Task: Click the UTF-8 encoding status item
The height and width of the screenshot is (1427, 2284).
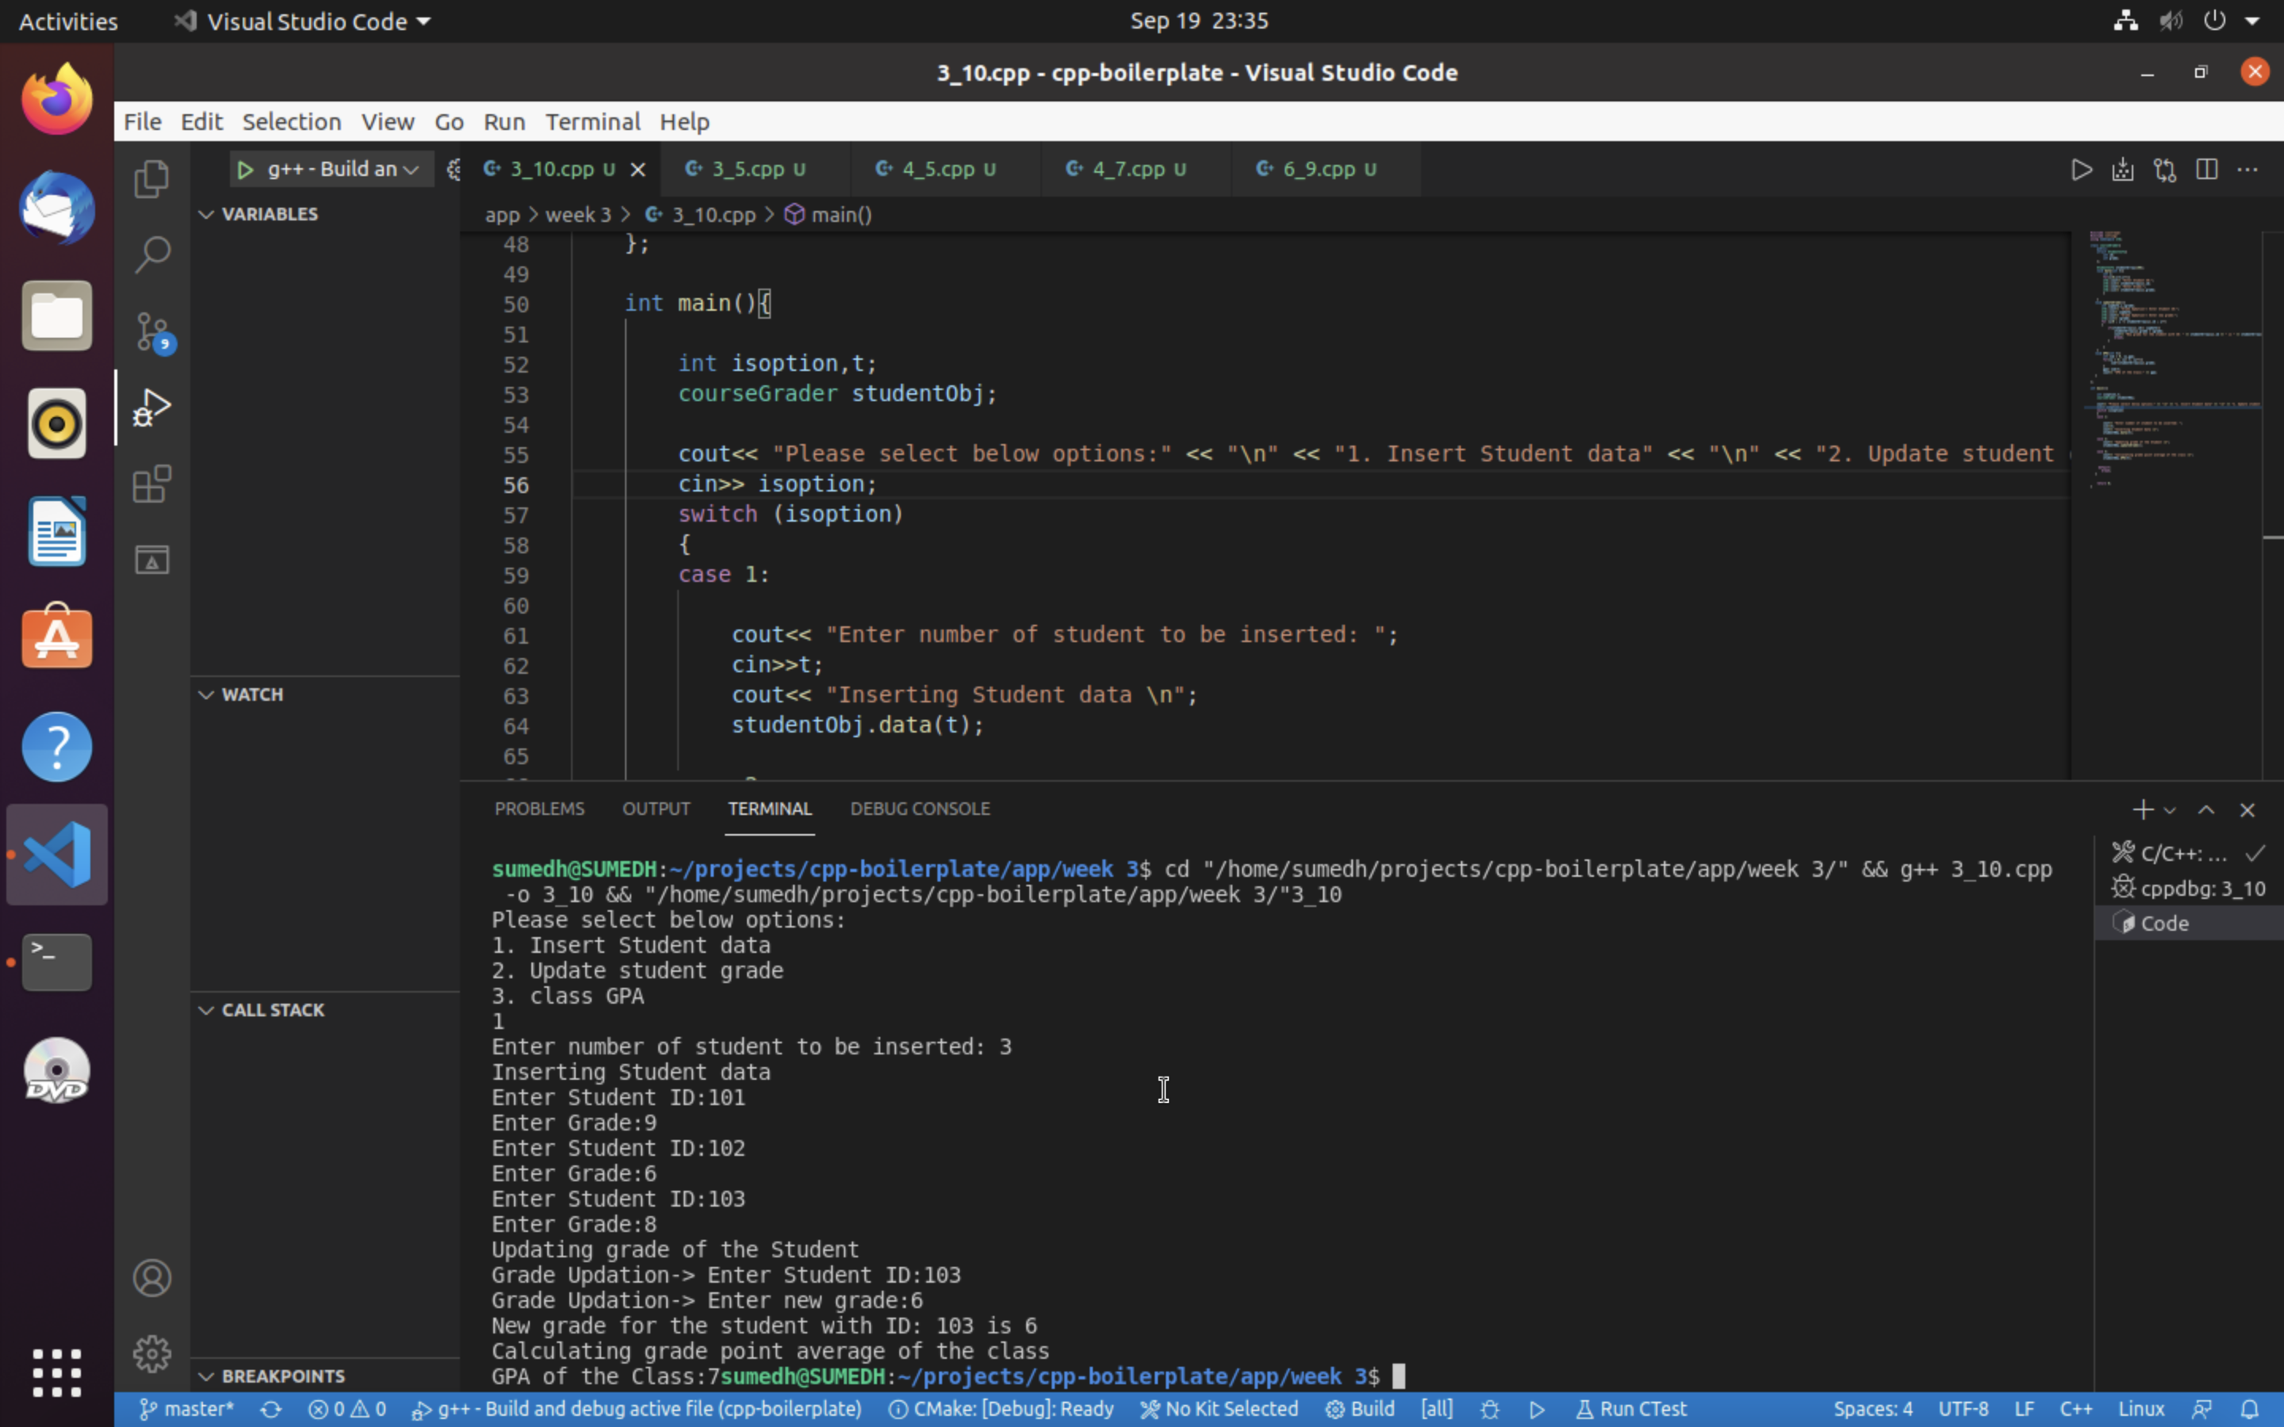Action: pos(1963,1409)
